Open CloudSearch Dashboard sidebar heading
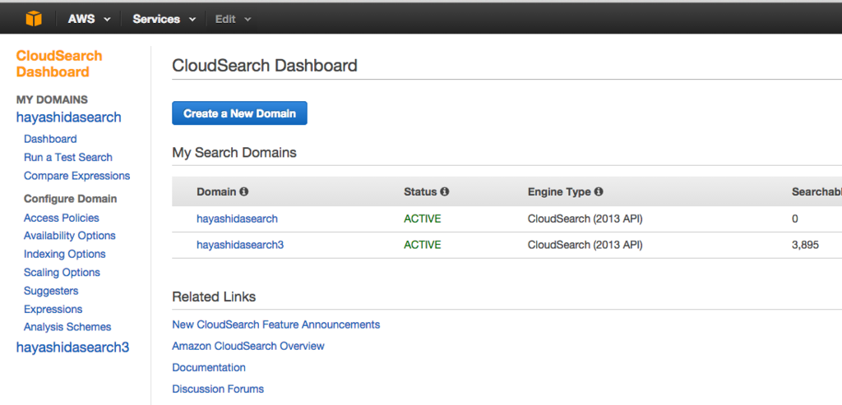The width and height of the screenshot is (842, 405). [59, 64]
